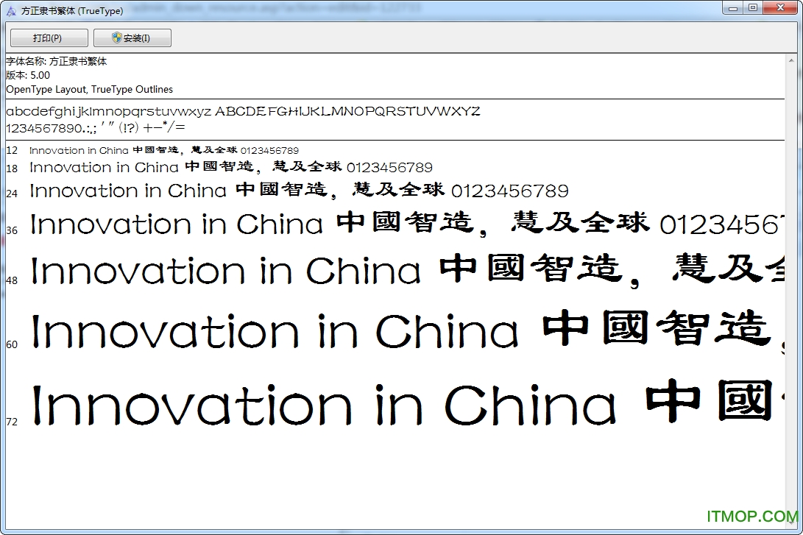Viewport: 803px width, 535px height.
Task: Click the OpenType Layout, TrueType Outlines text
Action: pos(89,89)
